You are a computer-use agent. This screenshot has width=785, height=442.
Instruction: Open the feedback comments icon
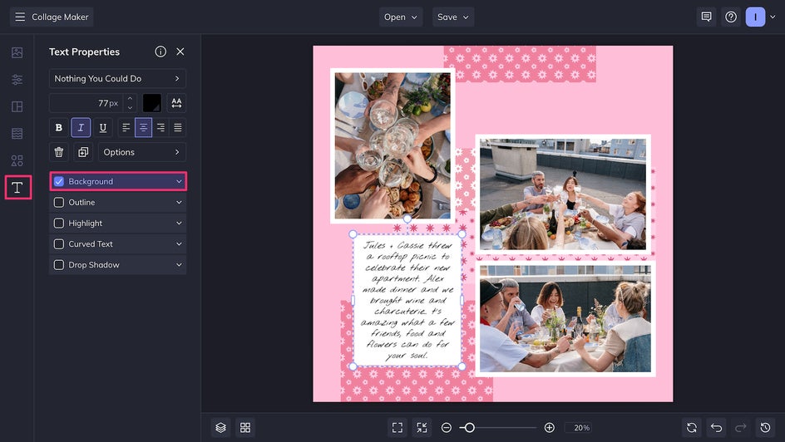(706, 17)
